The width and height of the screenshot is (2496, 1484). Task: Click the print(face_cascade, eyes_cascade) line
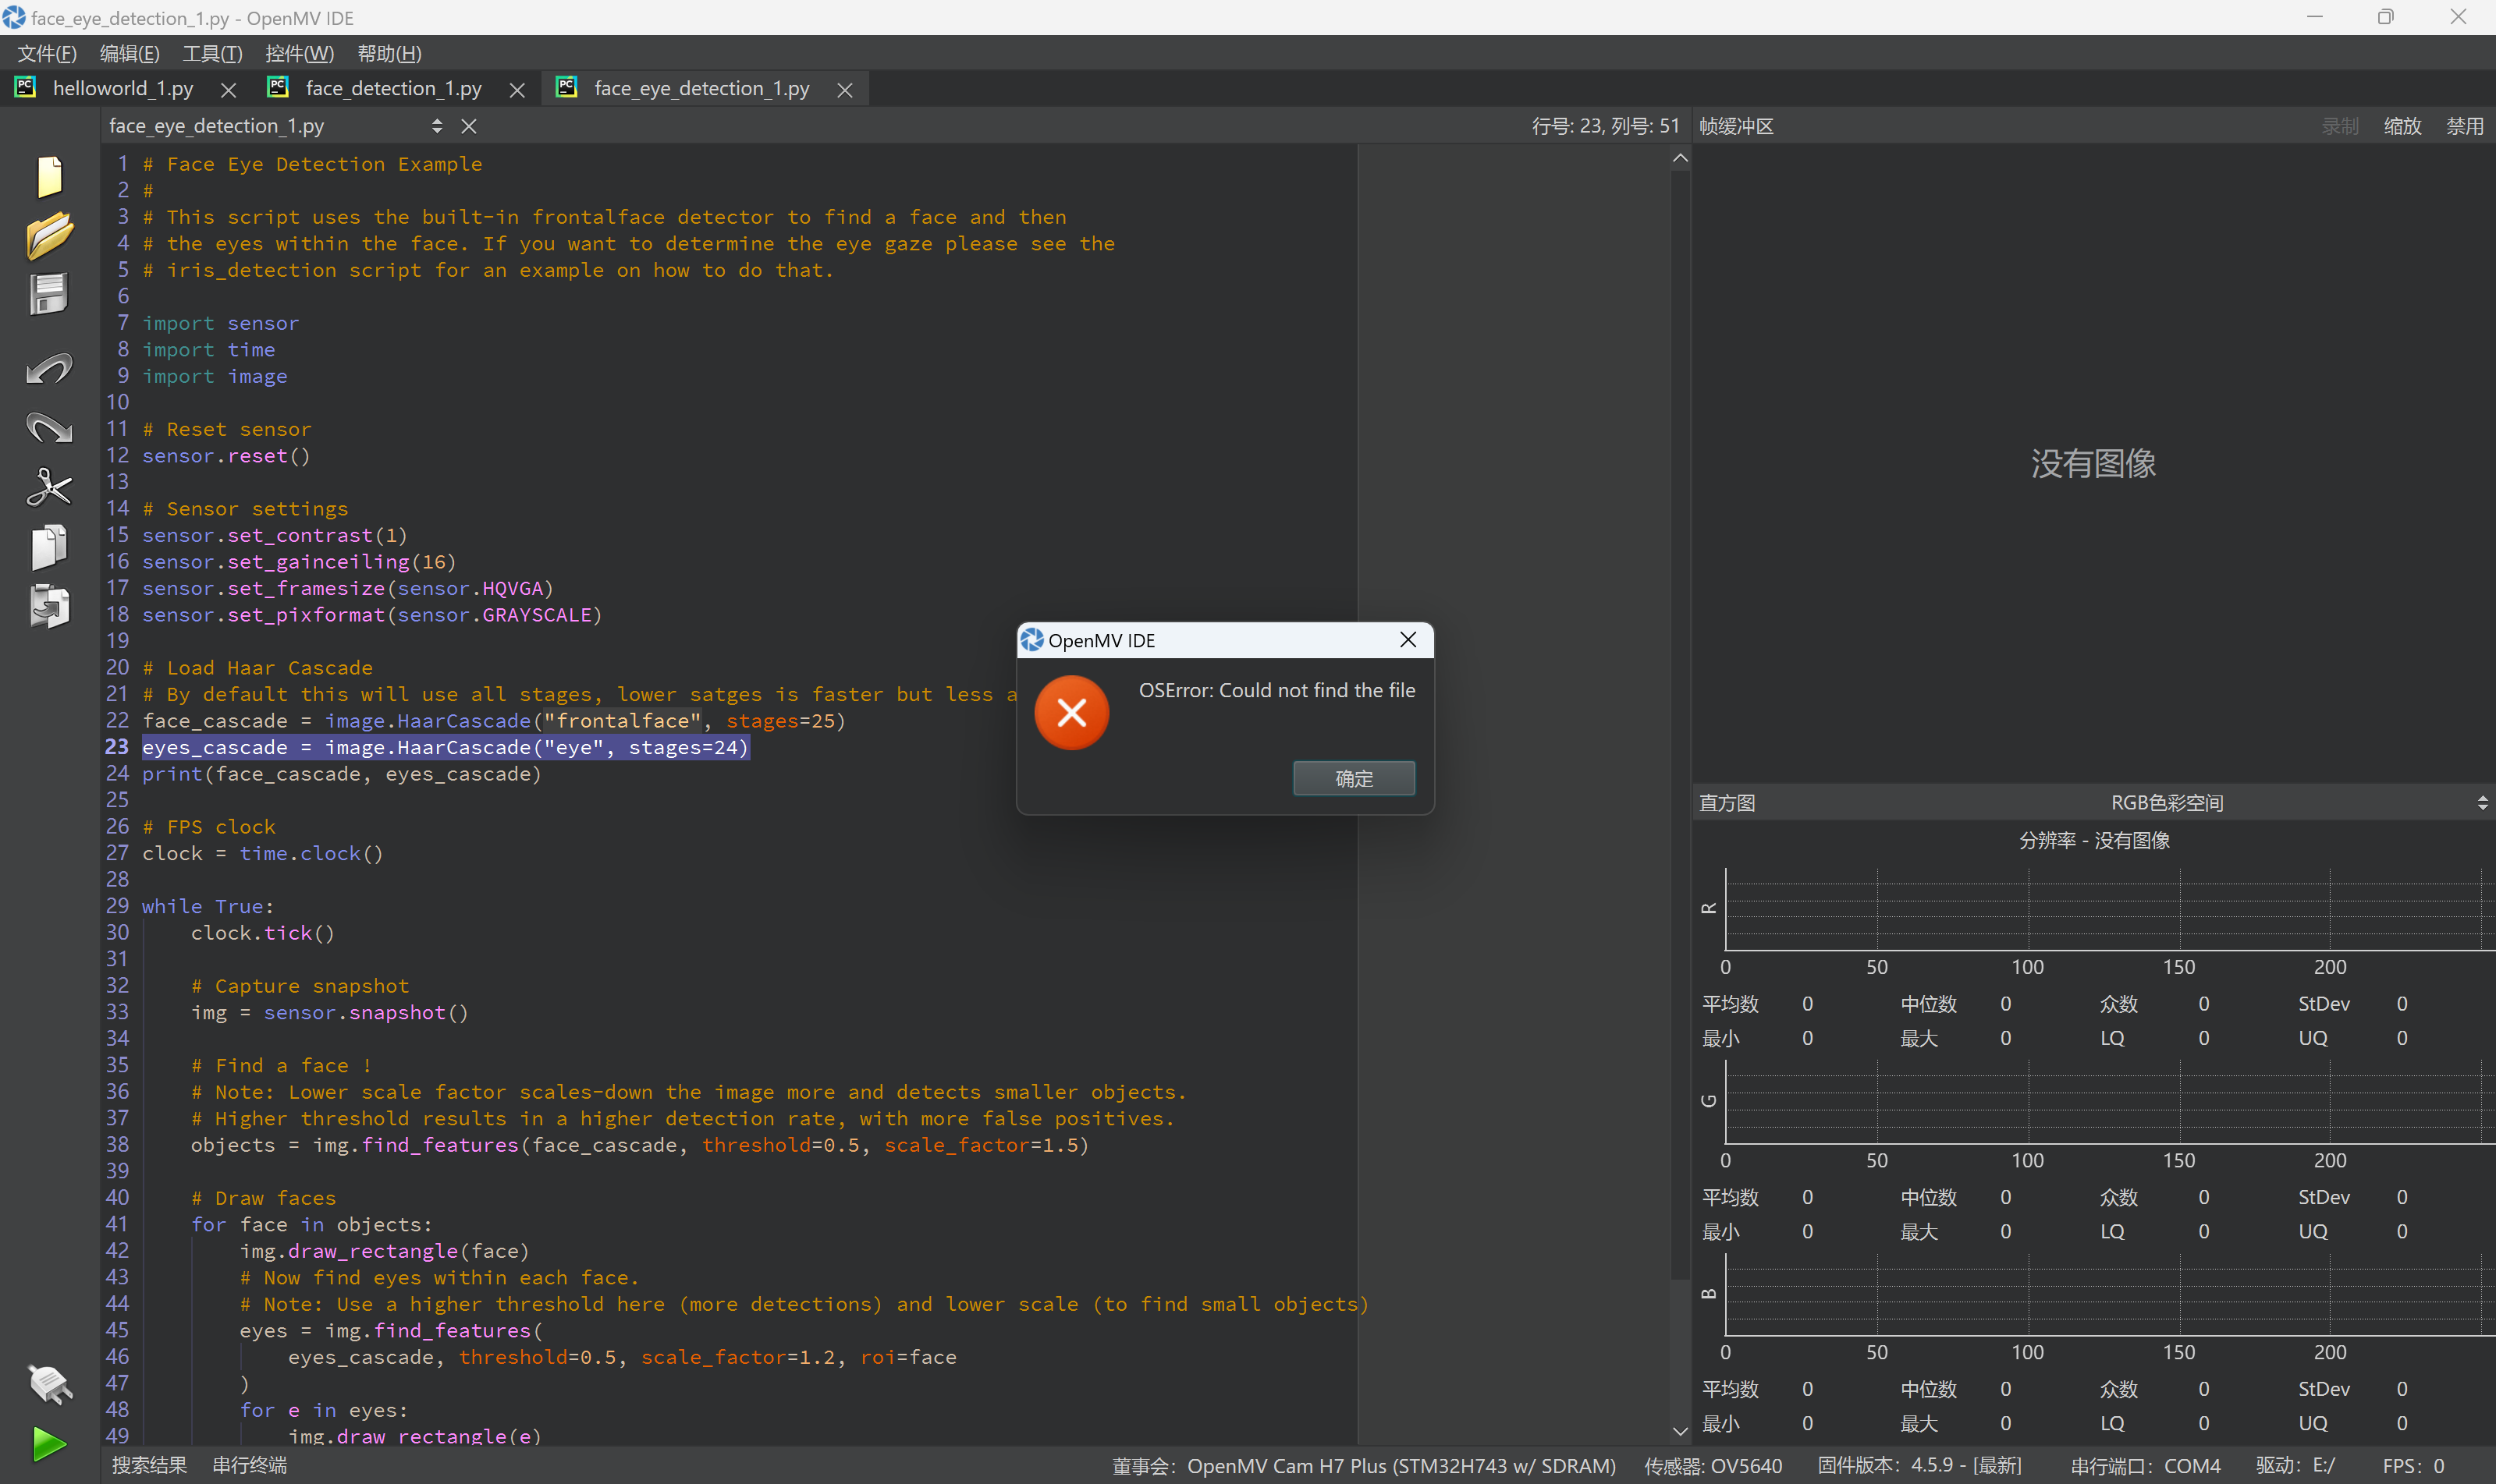click(341, 774)
